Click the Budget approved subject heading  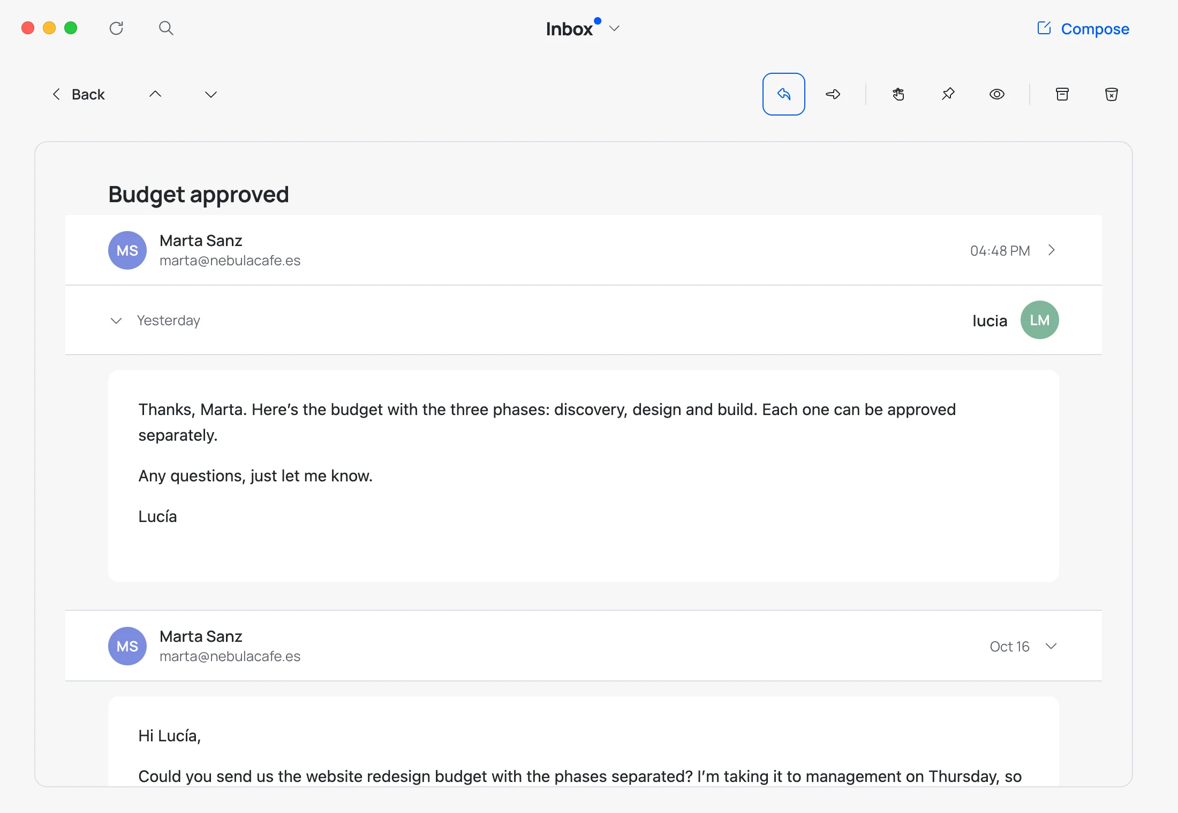point(199,195)
